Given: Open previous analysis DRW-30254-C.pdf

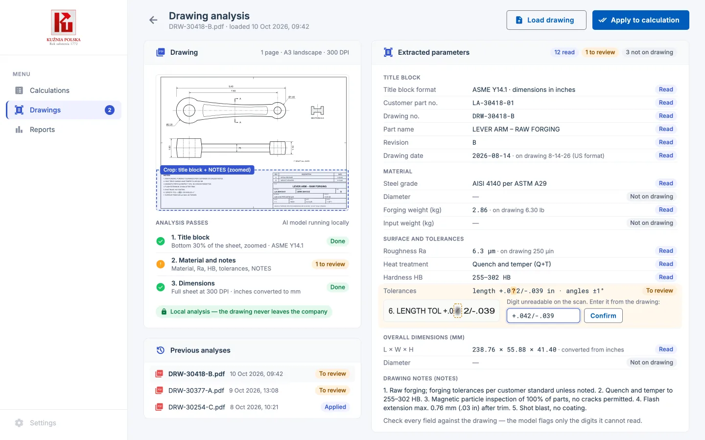Looking at the screenshot, I should [x=252, y=407].
